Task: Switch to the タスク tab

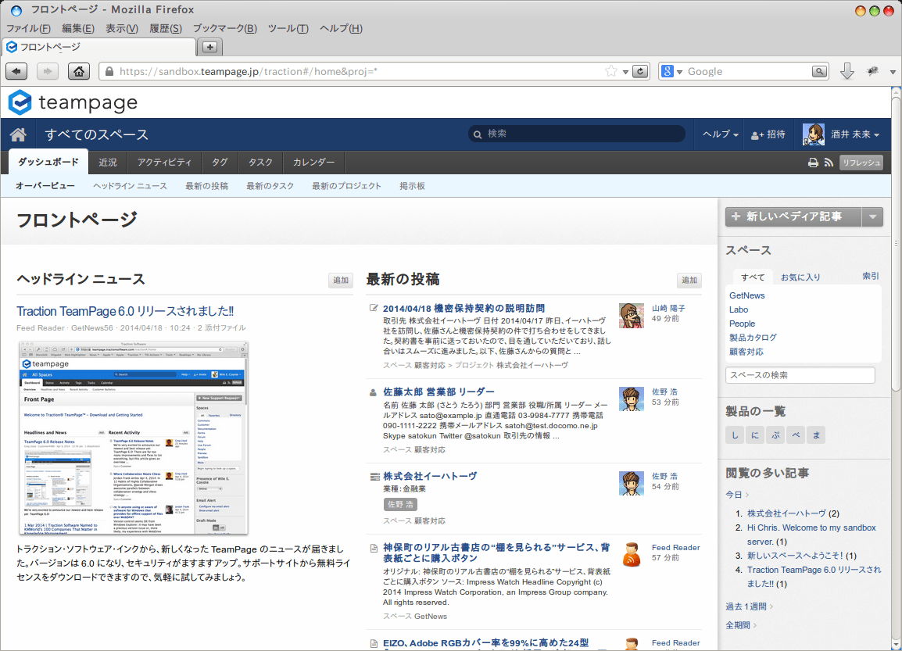Action: (x=260, y=163)
